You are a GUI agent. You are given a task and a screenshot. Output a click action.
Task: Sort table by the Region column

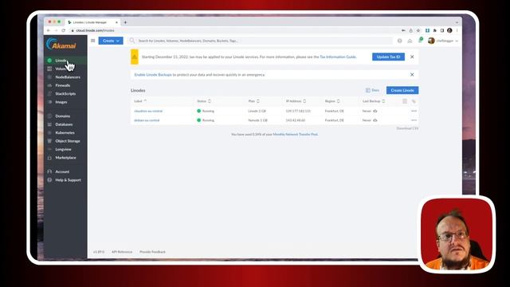click(332, 101)
